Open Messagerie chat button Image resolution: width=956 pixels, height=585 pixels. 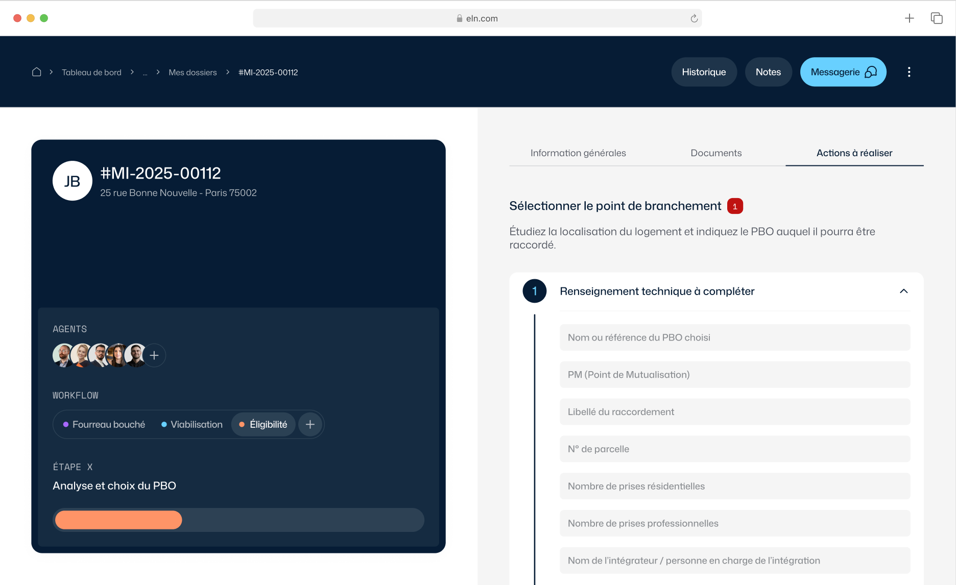tap(843, 72)
